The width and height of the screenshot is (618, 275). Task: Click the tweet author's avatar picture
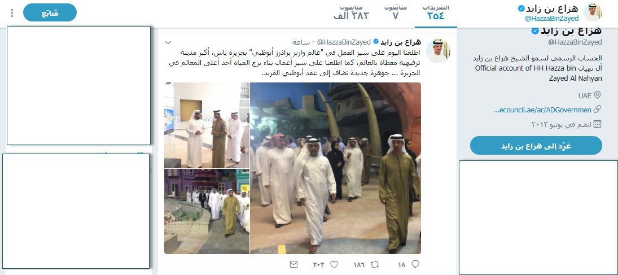point(439,51)
